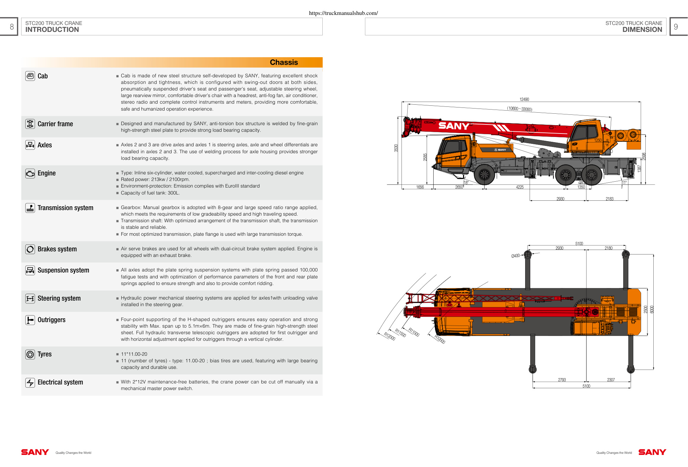Screen dimensions: 688x467
Task: Click the white SANY logo on crane boom
Action: [x=454, y=126]
